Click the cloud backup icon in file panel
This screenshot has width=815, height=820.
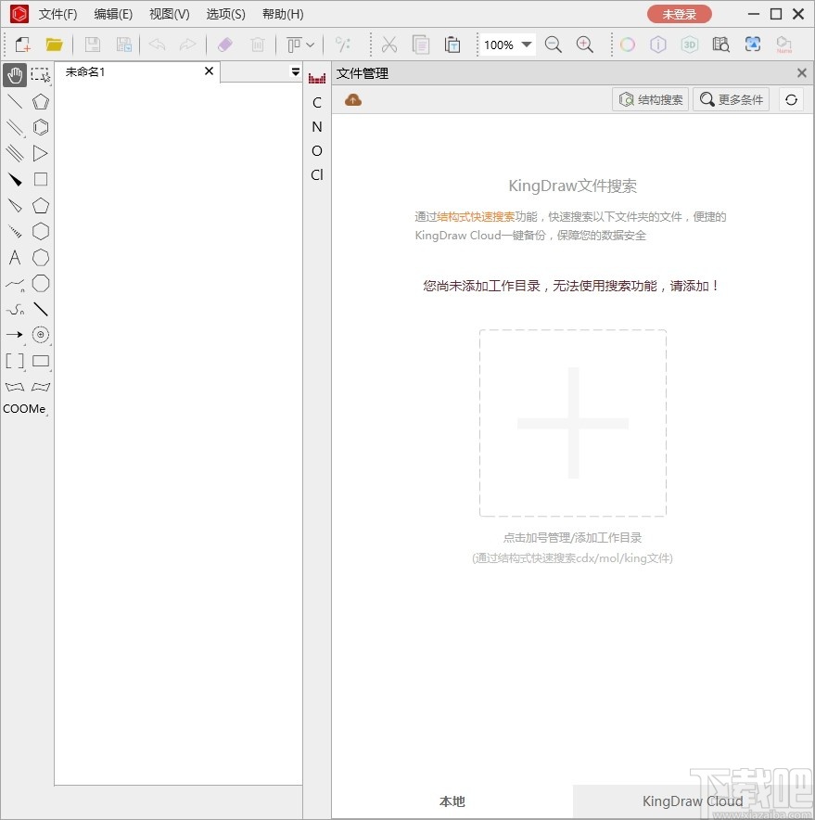point(353,99)
